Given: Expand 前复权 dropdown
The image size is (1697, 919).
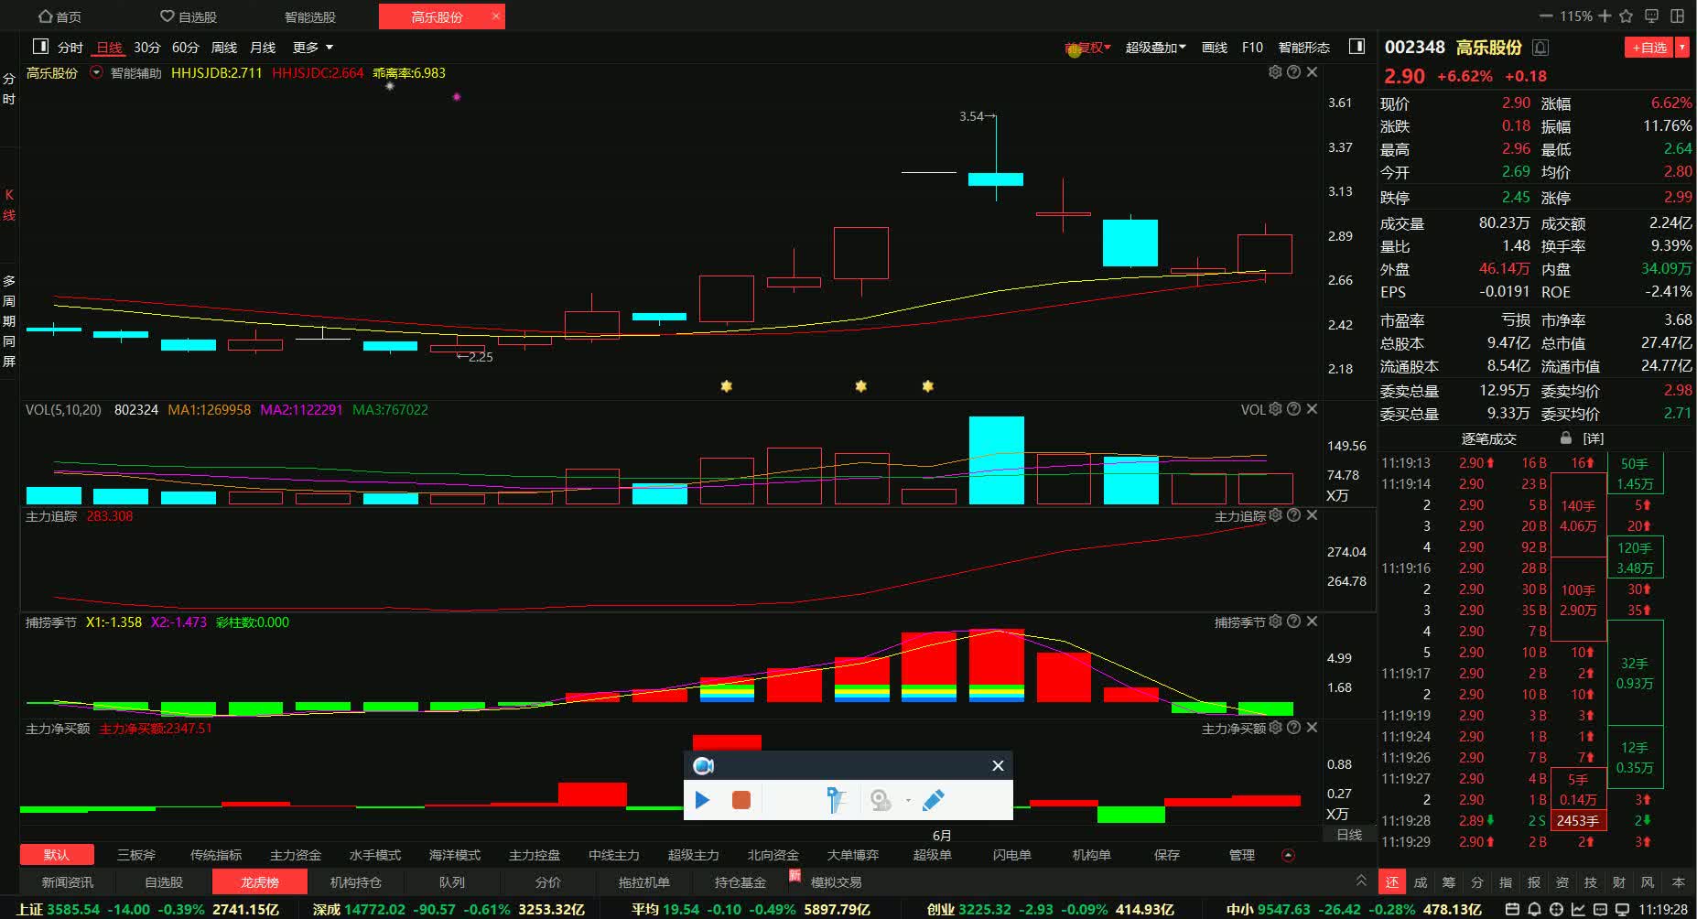Looking at the screenshot, I should pos(1087,48).
